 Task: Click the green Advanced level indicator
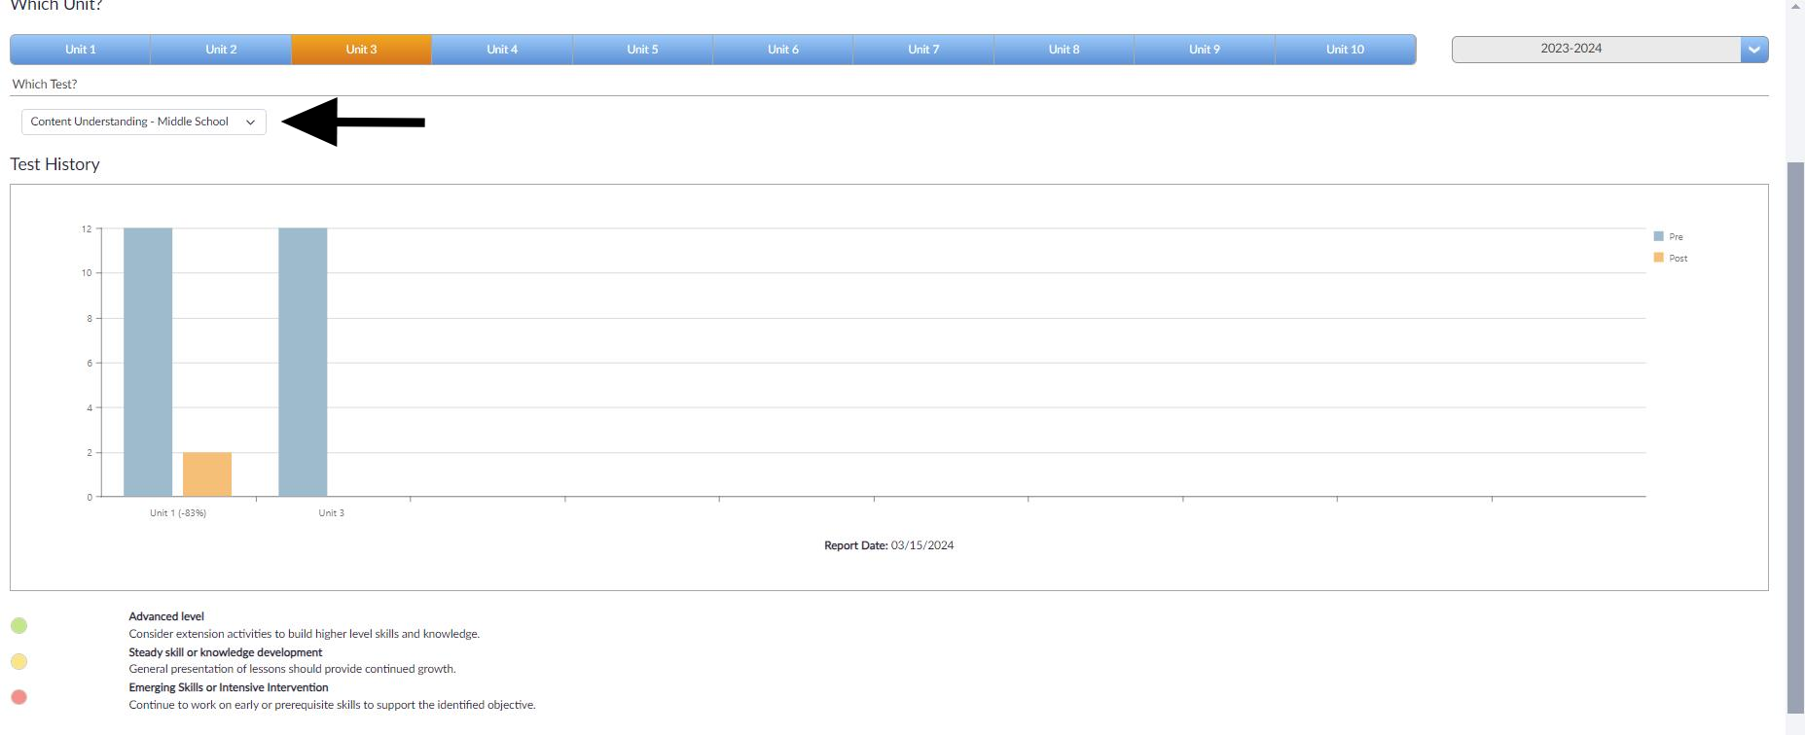click(18, 625)
